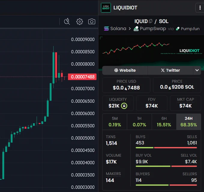Viewport: 204px width, 192px height.
Task: Select the 5M timeframe tab
Action: point(115,122)
